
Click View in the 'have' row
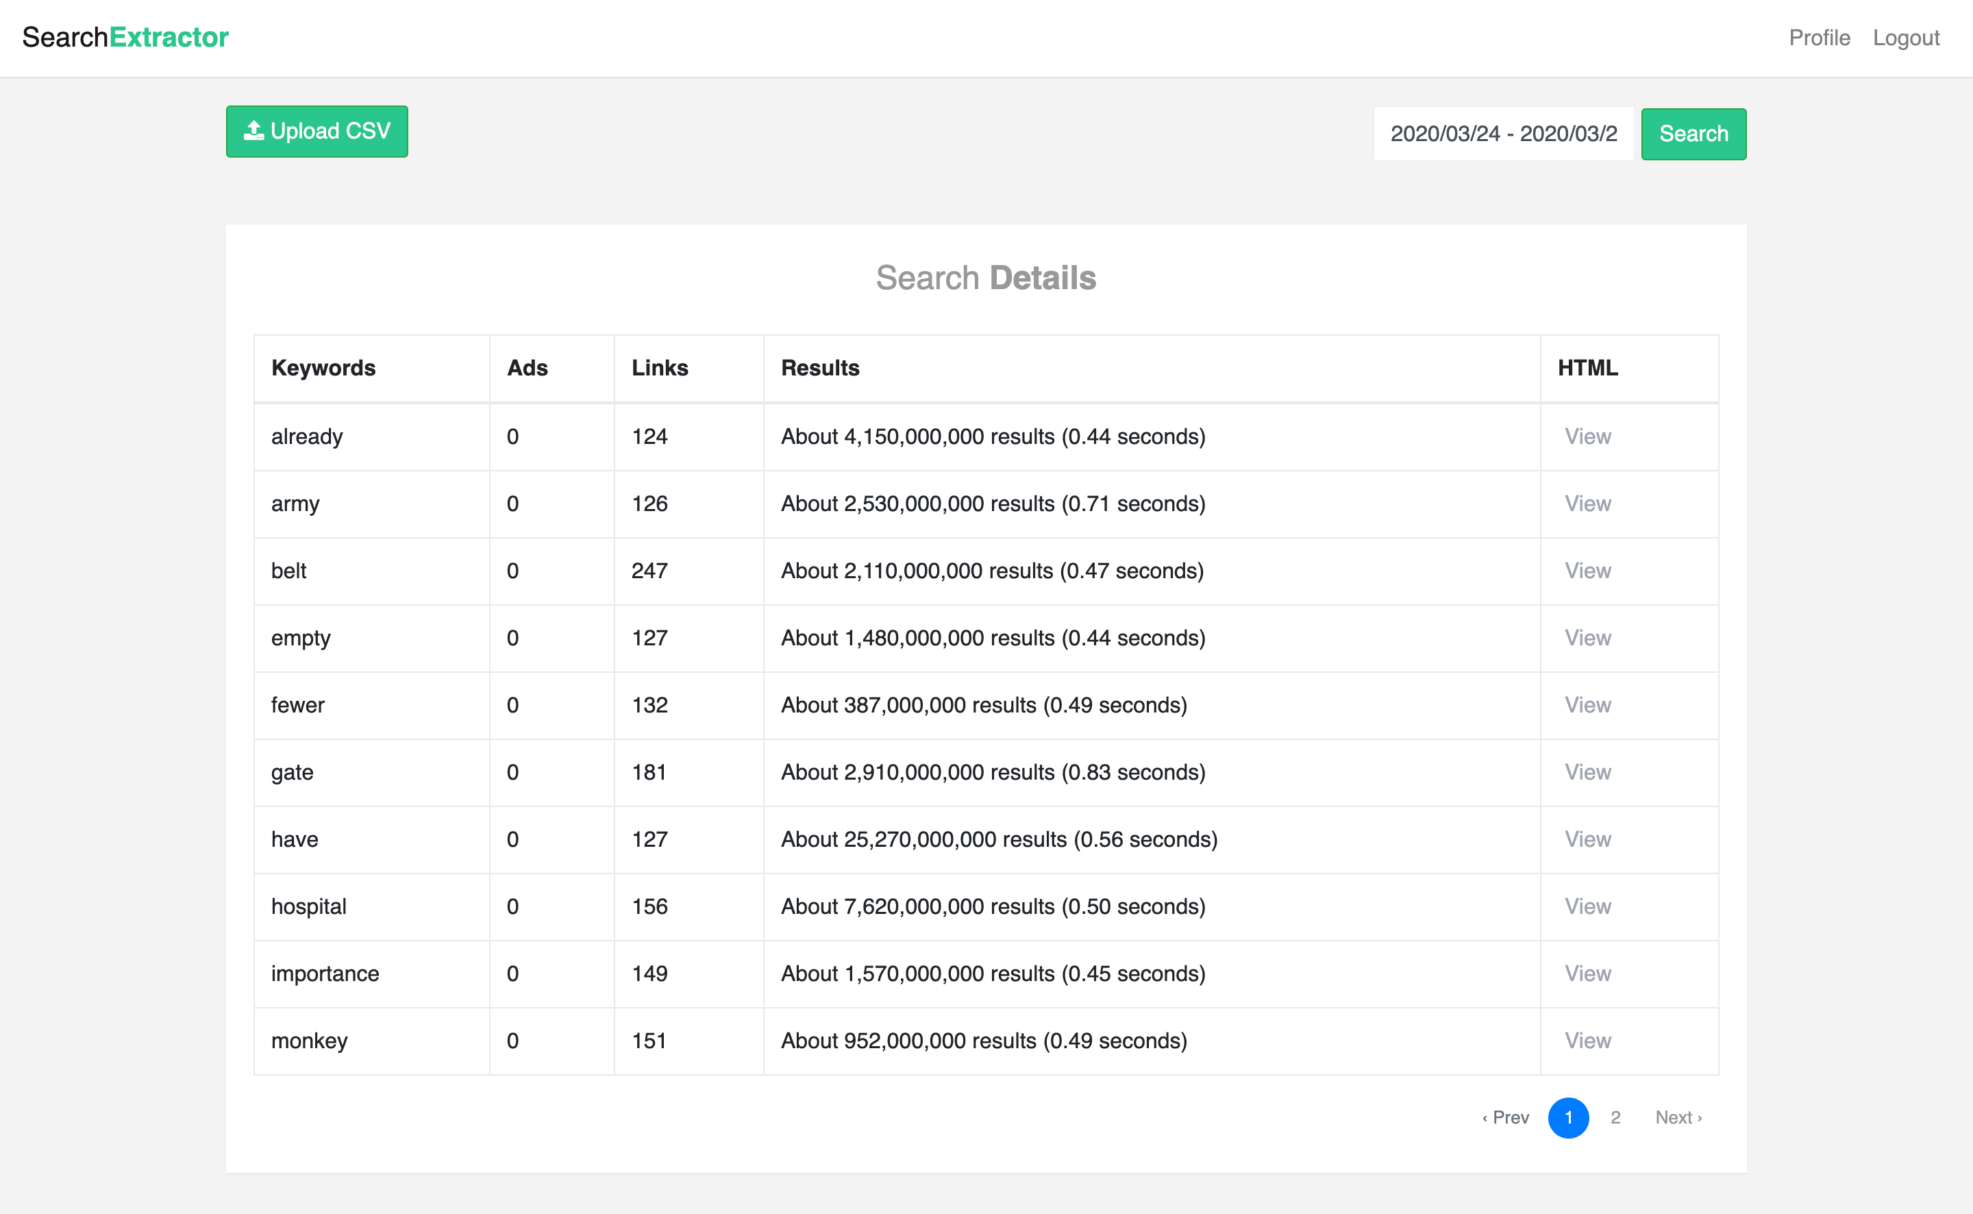pyautogui.click(x=1587, y=839)
